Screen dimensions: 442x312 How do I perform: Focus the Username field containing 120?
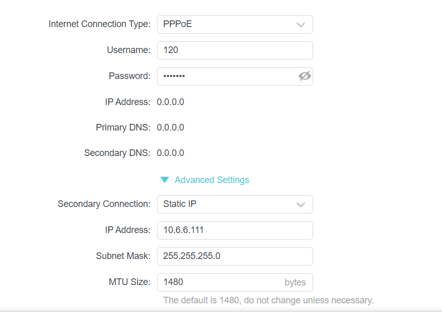click(x=235, y=50)
